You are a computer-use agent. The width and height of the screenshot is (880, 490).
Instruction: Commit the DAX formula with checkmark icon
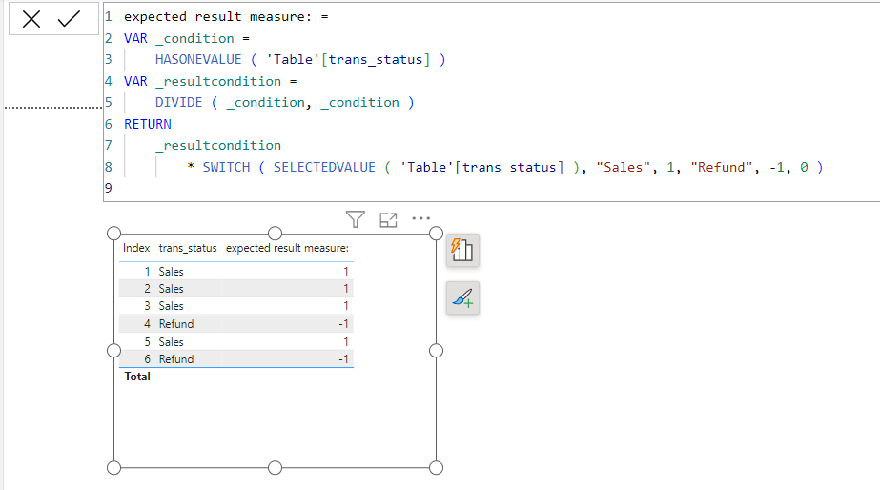click(69, 19)
